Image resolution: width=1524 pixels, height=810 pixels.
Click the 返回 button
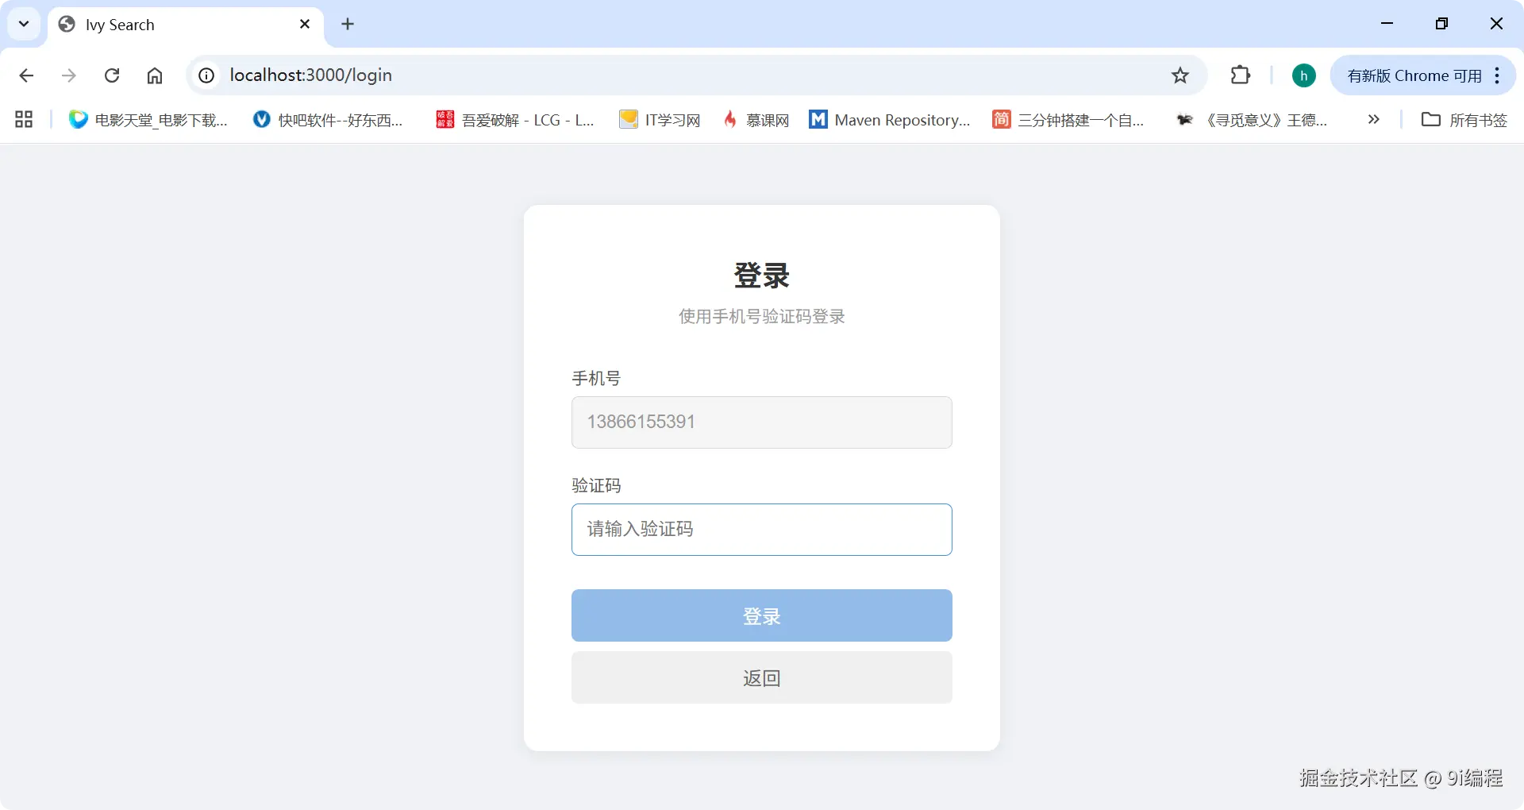(x=762, y=677)
